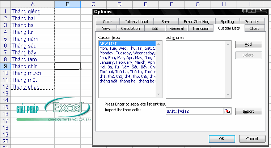Switch to the Calculation tab
This screenshot has width=271, height=148.
tap(130, 28)
